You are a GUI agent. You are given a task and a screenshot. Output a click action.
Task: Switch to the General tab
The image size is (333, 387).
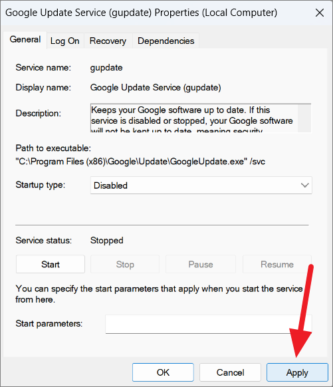25,40
